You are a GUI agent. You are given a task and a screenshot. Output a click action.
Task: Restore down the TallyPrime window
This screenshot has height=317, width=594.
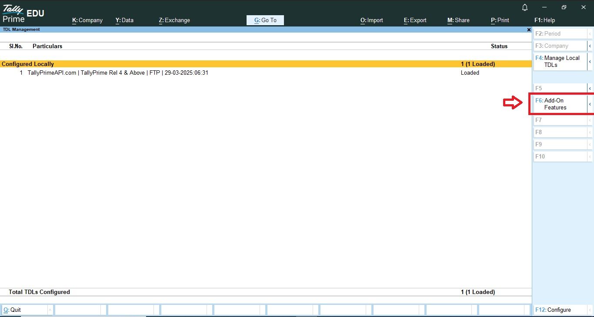click(564, 7)
